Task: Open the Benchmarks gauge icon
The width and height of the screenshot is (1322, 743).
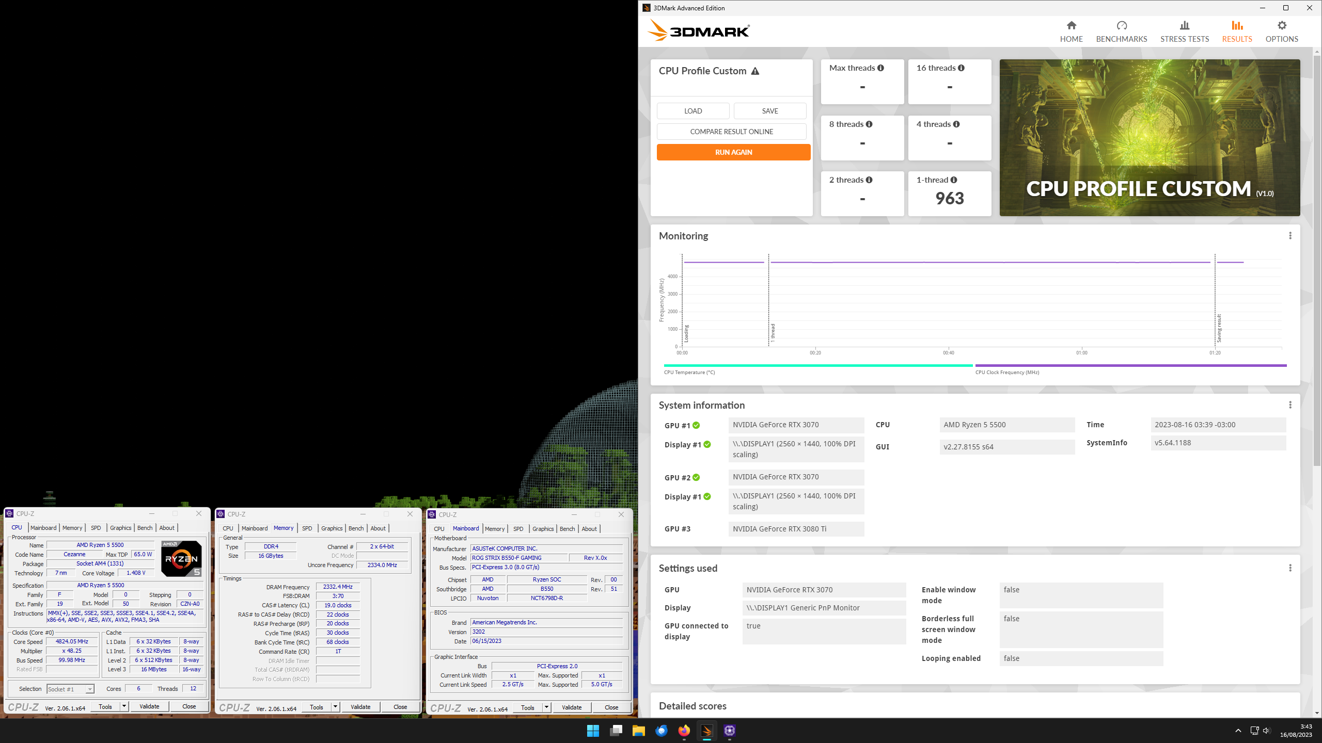Action: point(1122,25)
